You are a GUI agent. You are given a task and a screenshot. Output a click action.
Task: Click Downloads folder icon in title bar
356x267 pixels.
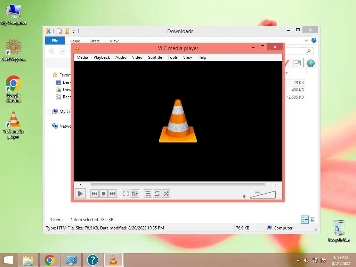[48, 31]
